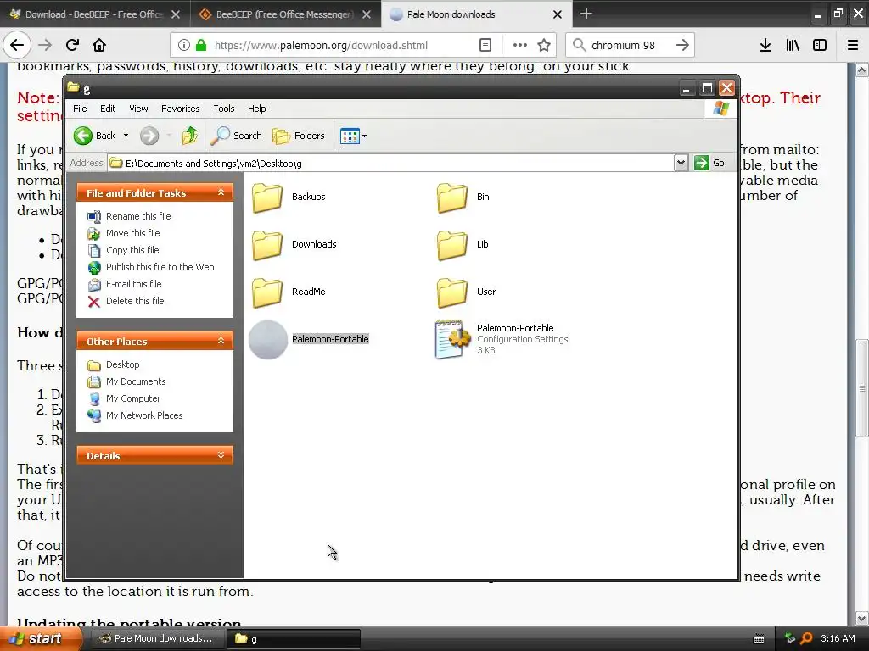This screenshot has width=869, height=651.
Task: Click the page scrollbar down arrow
Action: (x=862, y=618)
